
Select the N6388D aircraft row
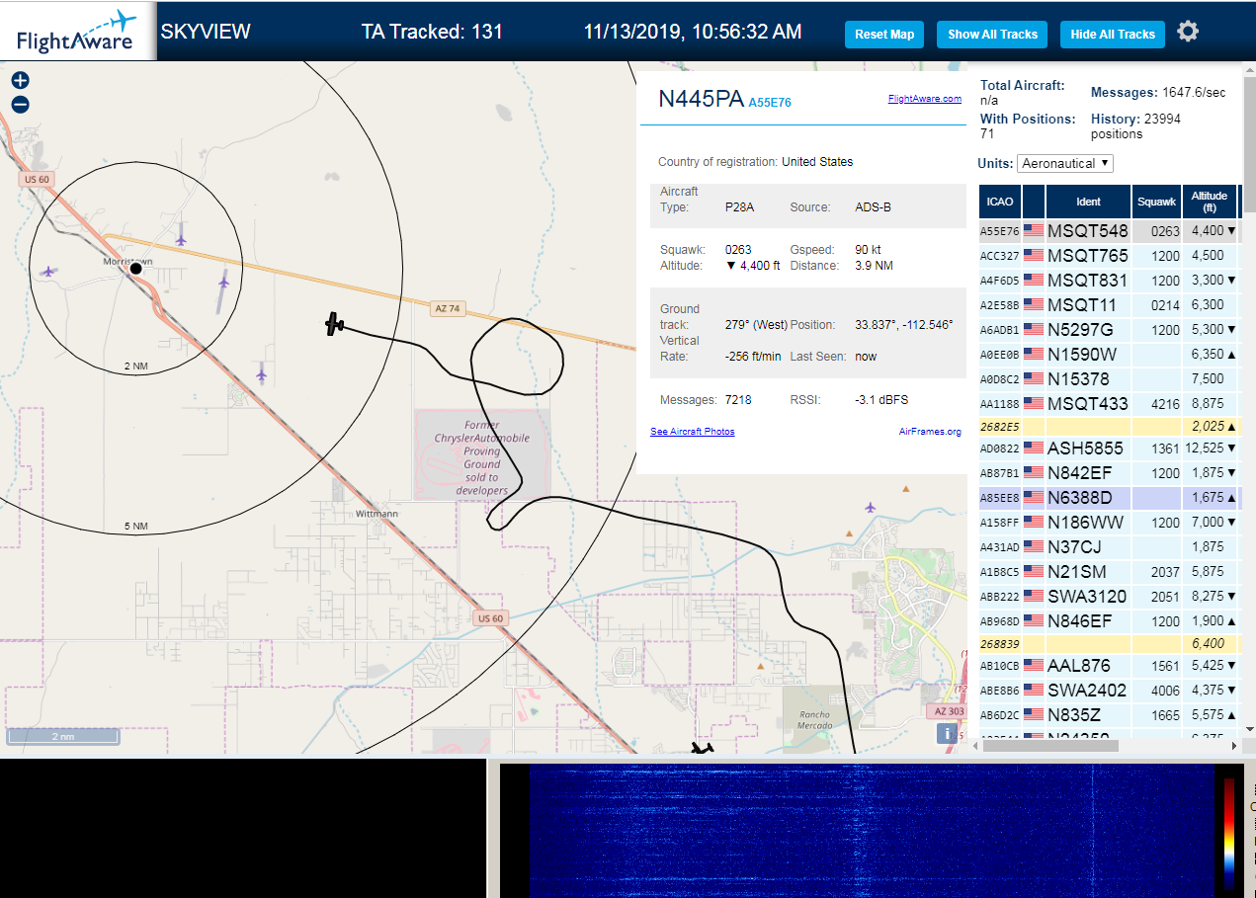[x=1110, y=498]
